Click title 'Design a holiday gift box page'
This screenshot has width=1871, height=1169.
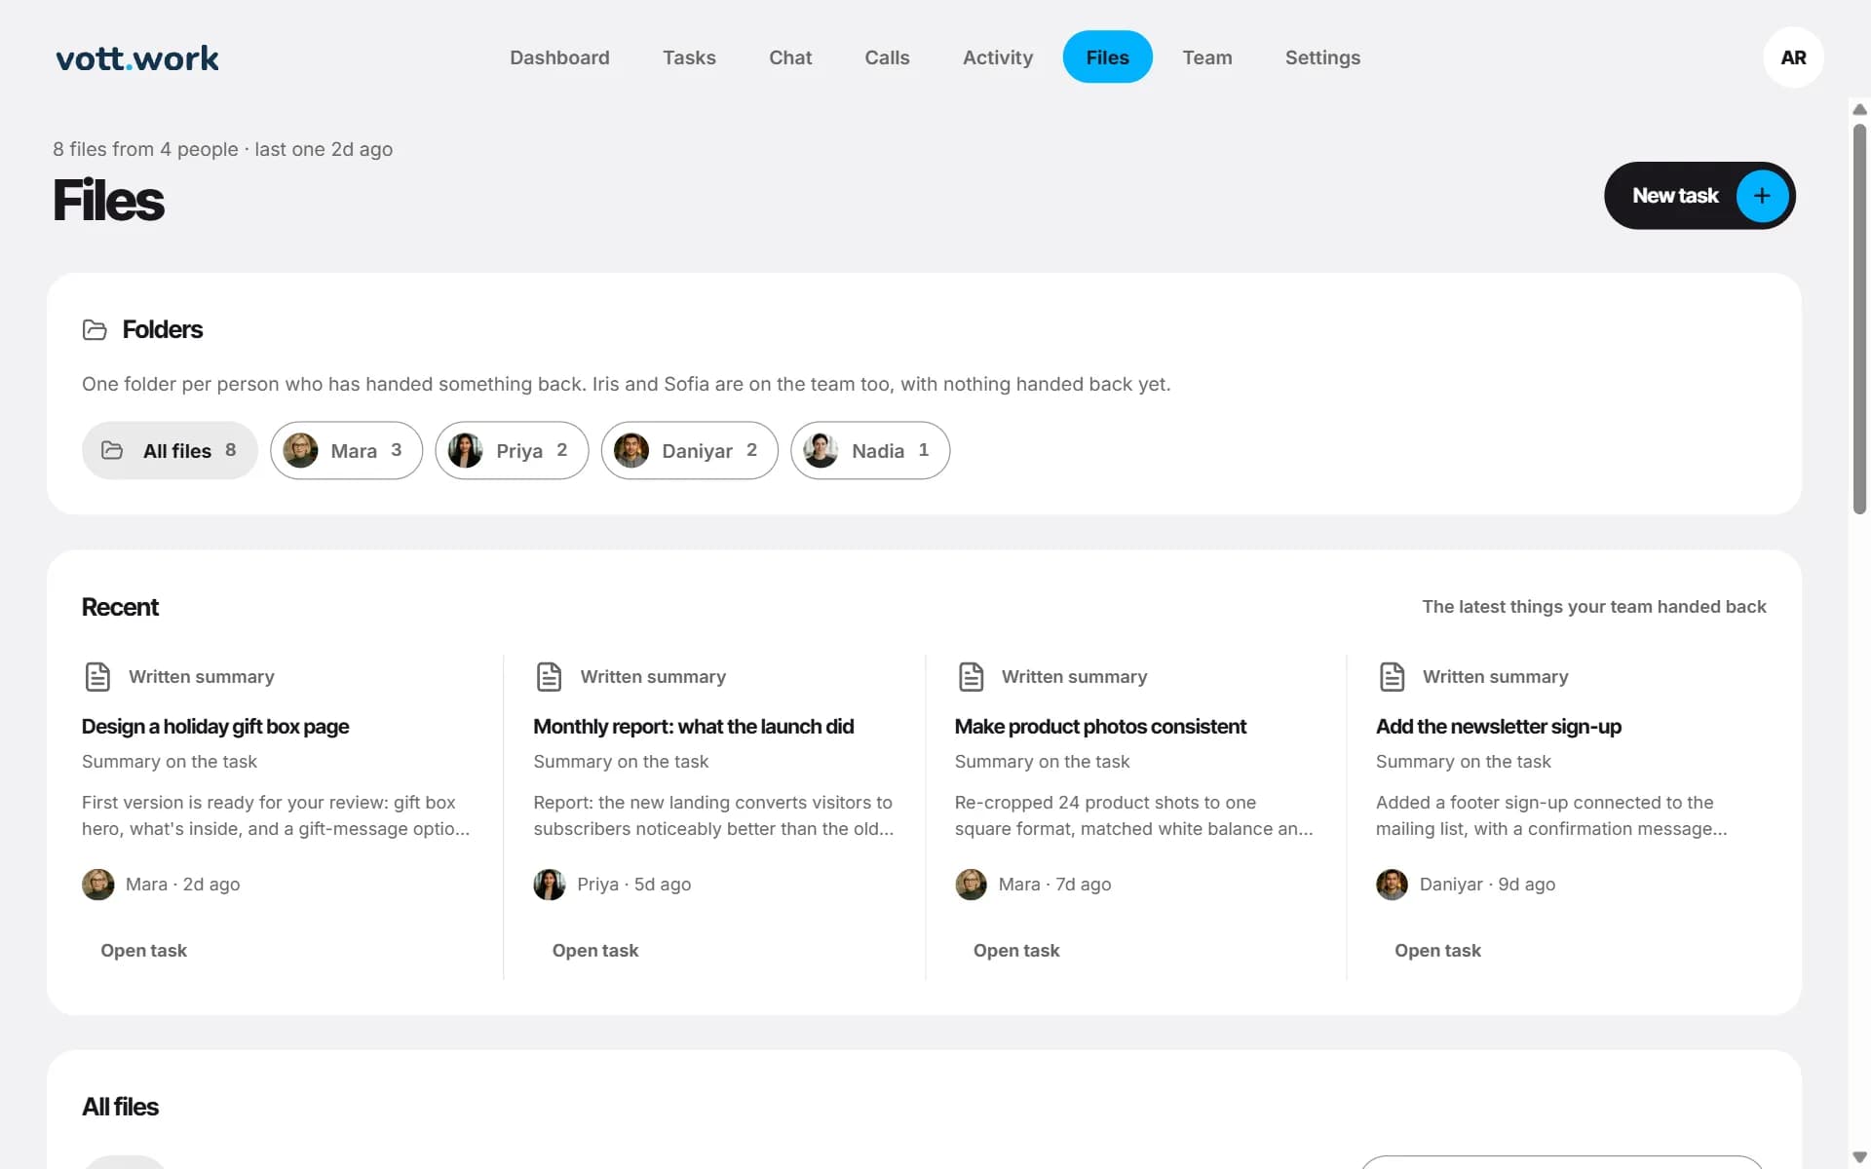point(215,727)
